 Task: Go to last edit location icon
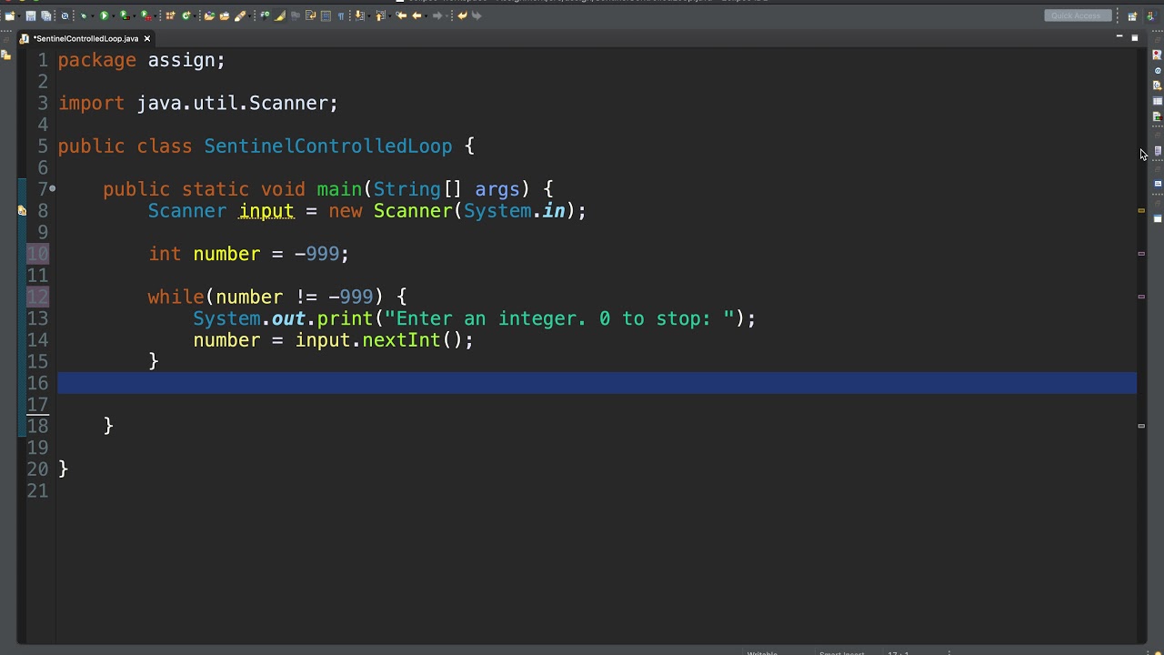(401, 15)
